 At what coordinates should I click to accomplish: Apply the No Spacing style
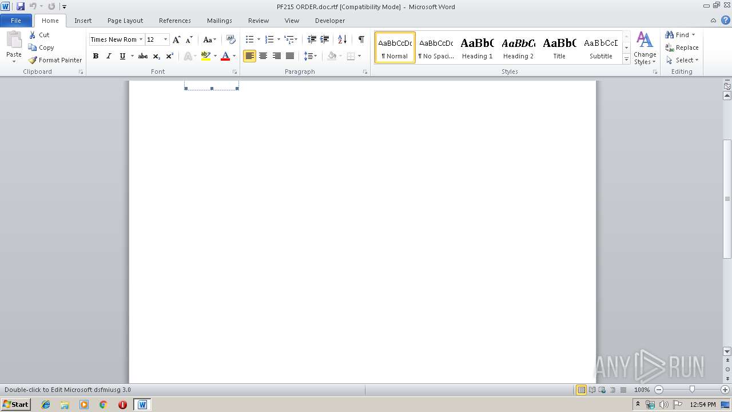[436, 47]
